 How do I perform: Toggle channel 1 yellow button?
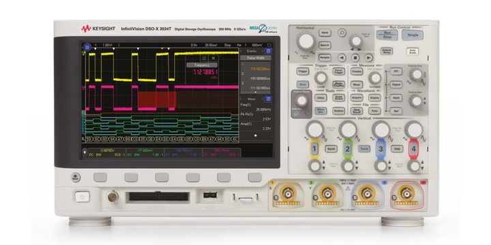(x=314, y=149)
